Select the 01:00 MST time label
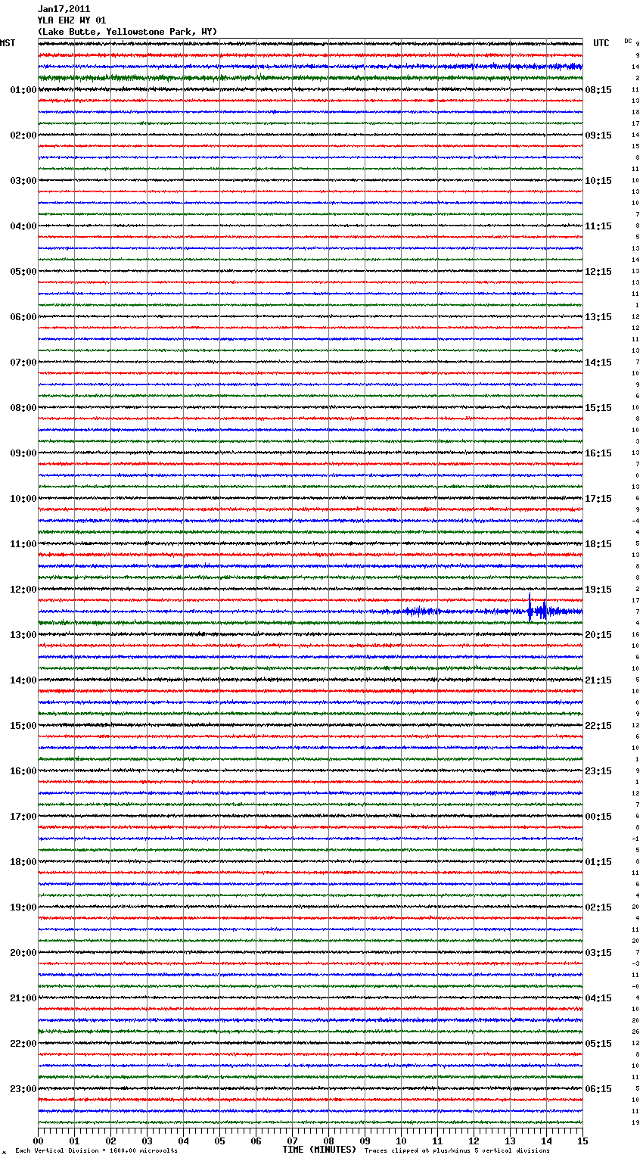The height and width of the screenshot is (1161, 643). tap(23, 90)
